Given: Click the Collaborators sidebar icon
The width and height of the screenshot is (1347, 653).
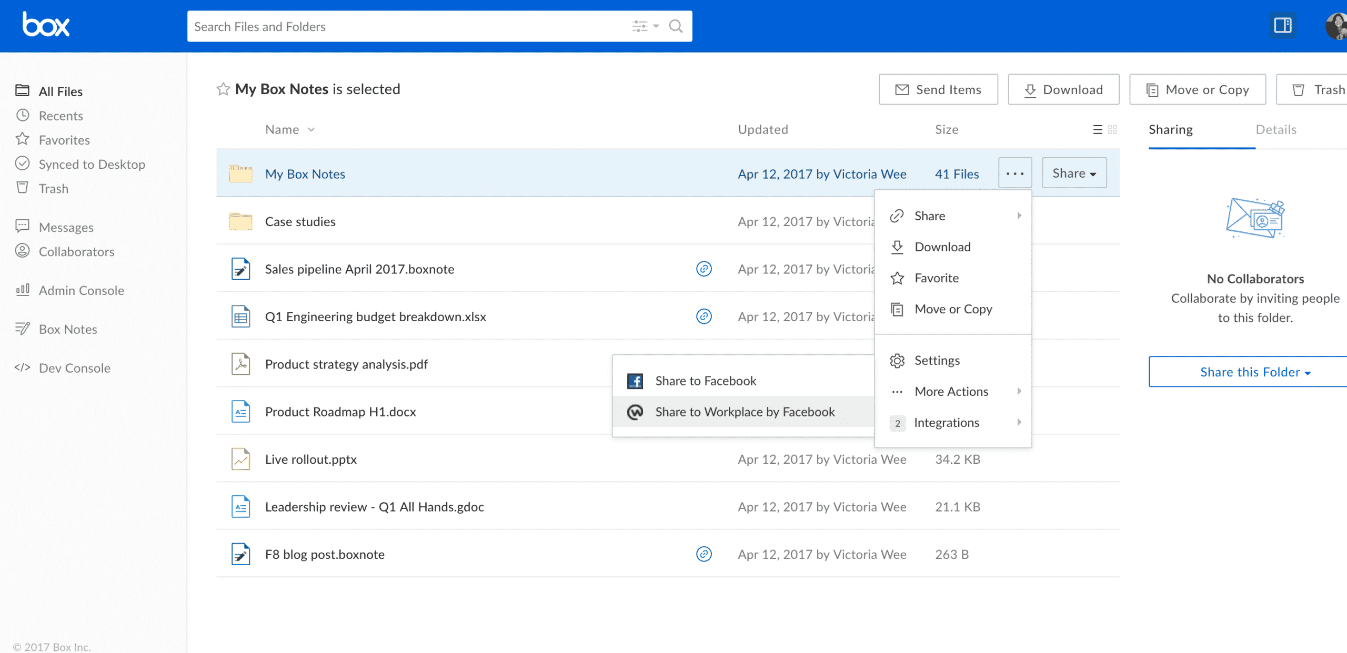Looking at the screenshot, I should pyautogui.click(x=23, y=251).
